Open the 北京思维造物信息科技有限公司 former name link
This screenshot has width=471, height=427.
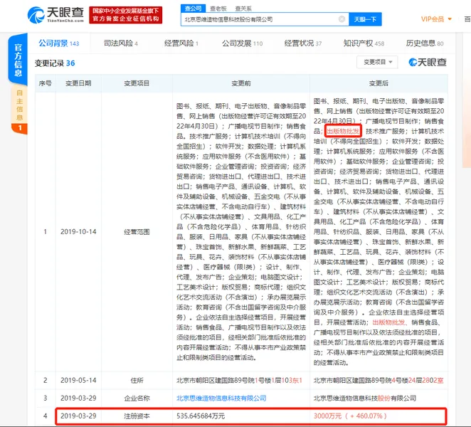pyautogui.click(x=221, y=398)
